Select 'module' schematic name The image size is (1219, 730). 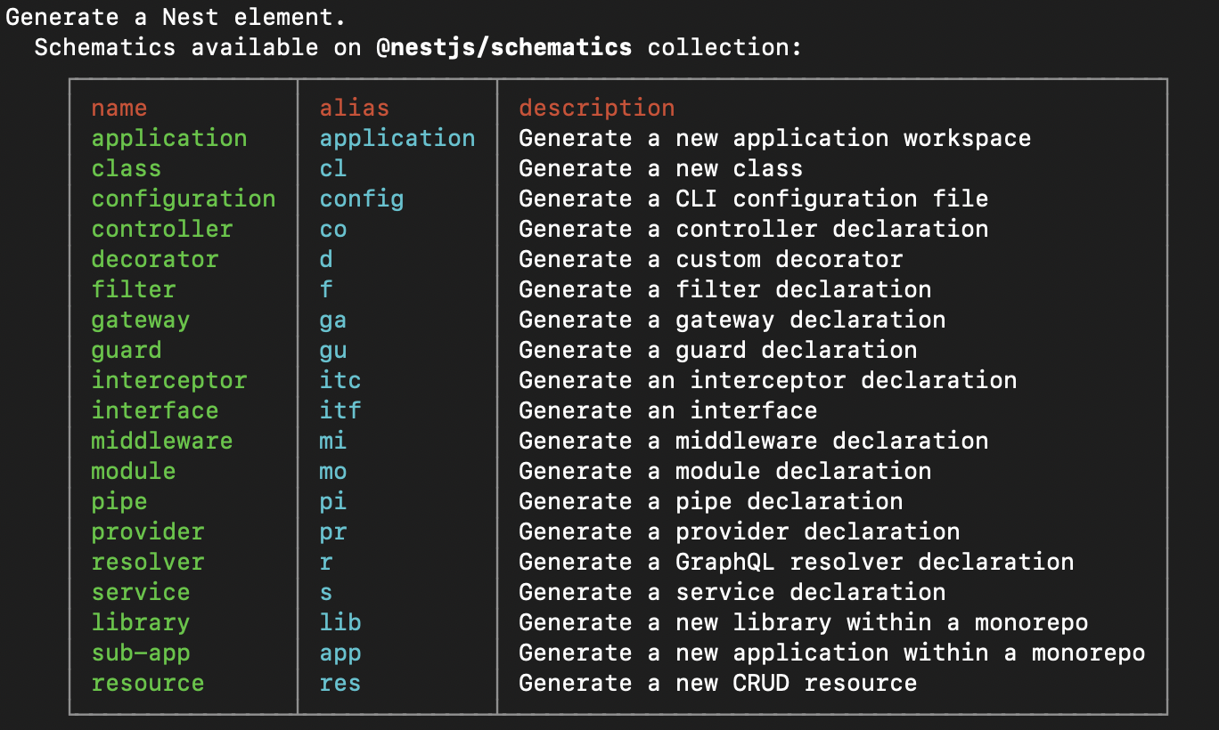[x=134, y=472]
